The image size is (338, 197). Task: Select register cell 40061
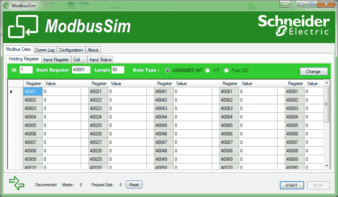[x=229, y=92]
